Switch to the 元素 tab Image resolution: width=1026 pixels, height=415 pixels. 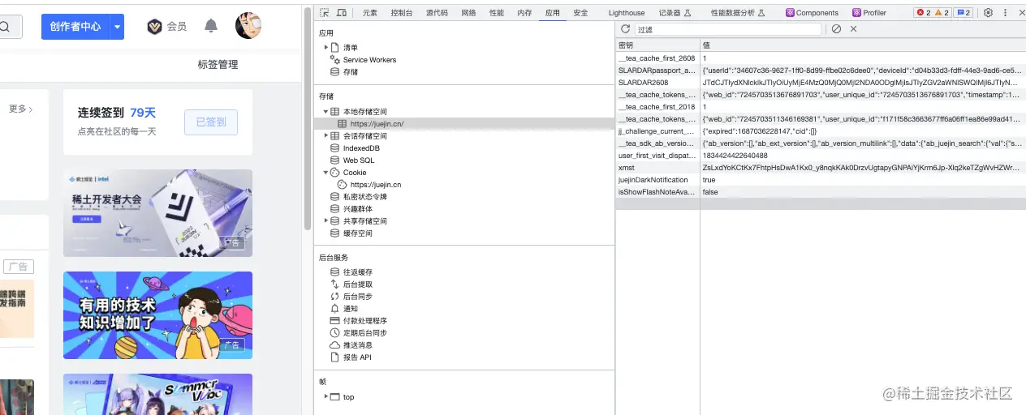(x=370, y=13)
